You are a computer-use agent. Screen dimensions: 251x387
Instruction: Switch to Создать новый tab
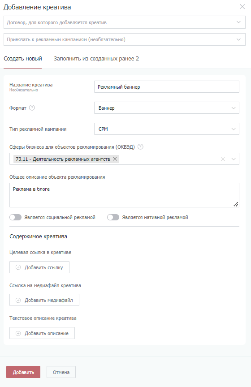tap(23, 59)
